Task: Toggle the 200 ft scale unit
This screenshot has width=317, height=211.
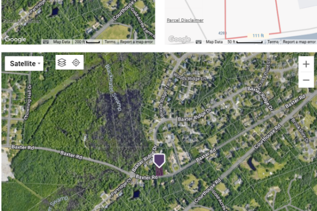Action: point(87,42)
